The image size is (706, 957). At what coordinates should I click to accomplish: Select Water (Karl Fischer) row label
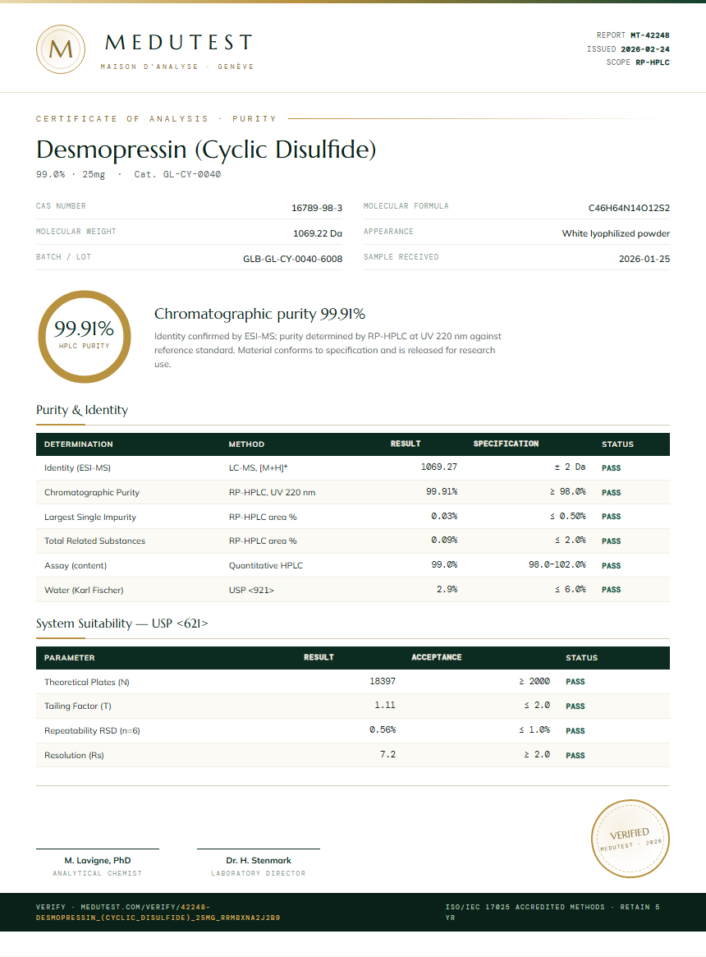point(84,590)
